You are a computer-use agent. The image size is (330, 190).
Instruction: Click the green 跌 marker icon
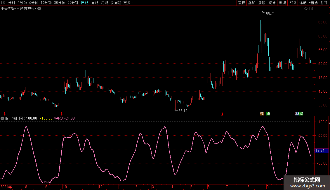268,113
